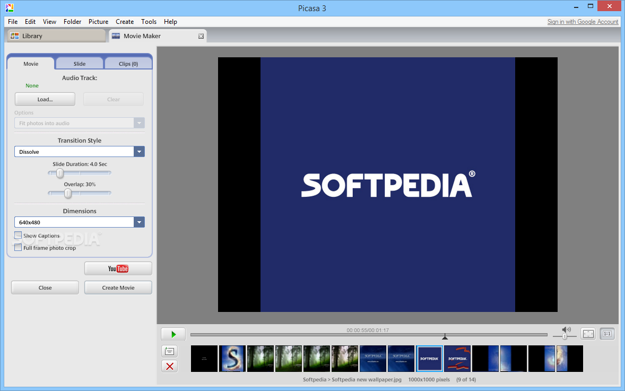Click the 00:00:55/00:01:17 time readout
Screen dimensions: 625x391
click(x=368, y=330)
